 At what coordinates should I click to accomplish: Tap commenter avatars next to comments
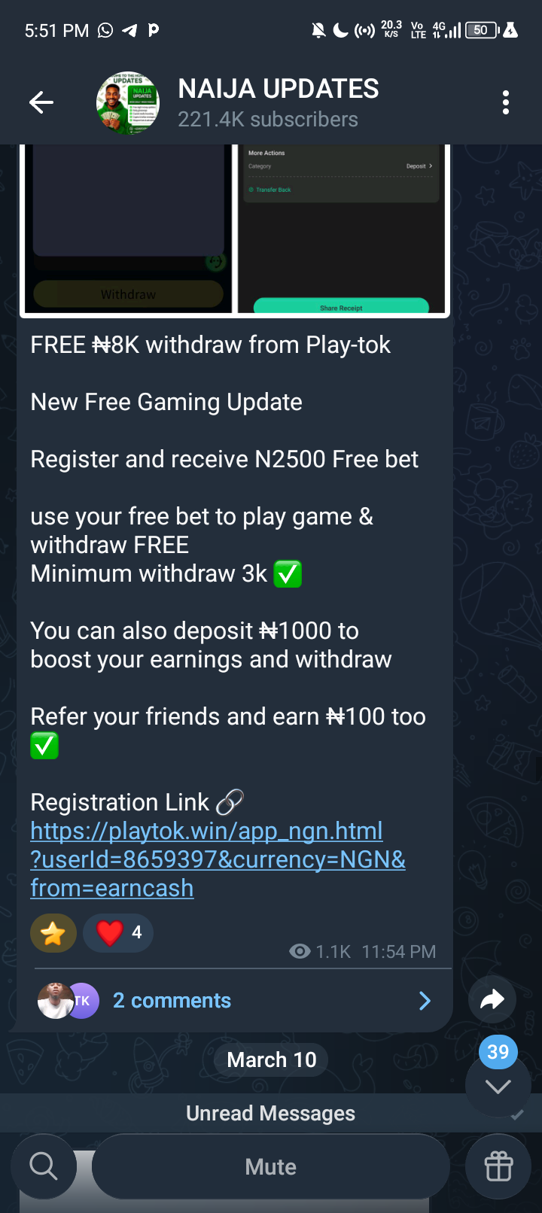click(x=69, y=1000)
